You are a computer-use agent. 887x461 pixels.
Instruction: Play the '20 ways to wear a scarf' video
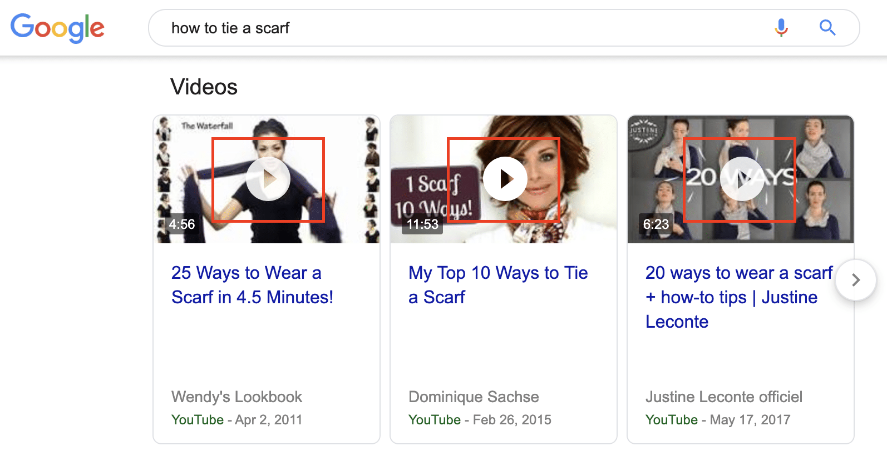coord(742,179)
